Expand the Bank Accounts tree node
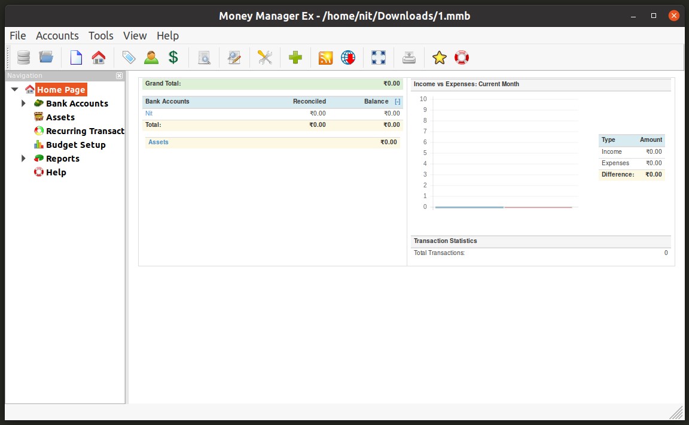The height and width of the screenshot is (425, 689). tap(24, 104)
